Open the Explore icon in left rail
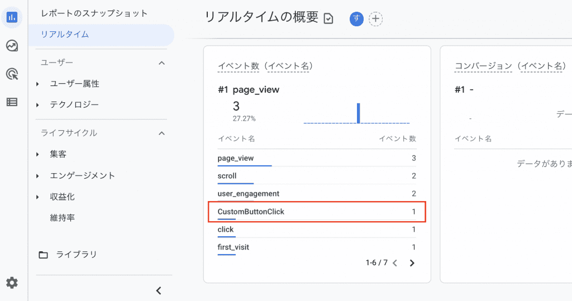Screen dimensions: 572x301 click(12, 46)
